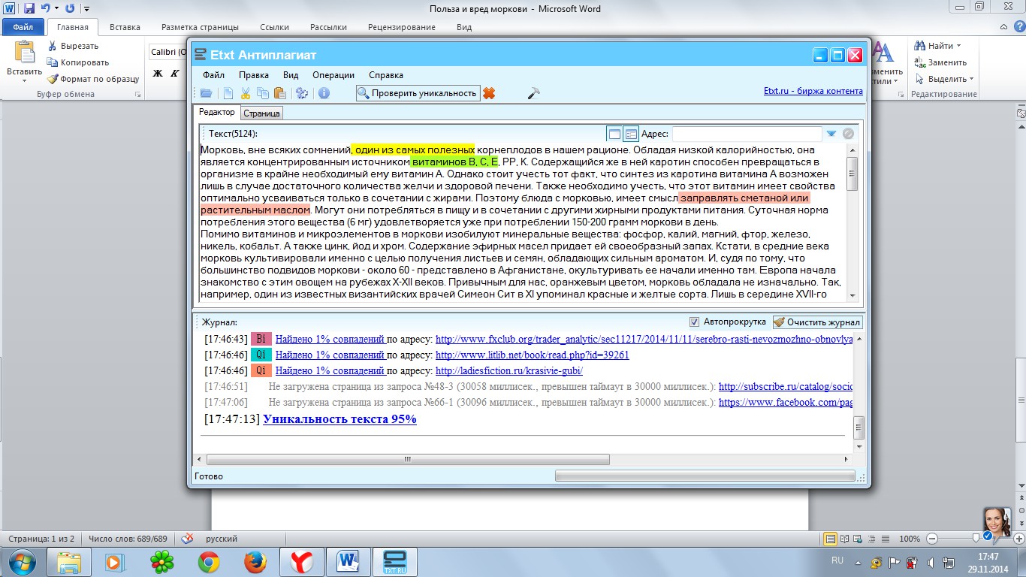
Task: Open the hammer tool icon in Etxt
Action: click(x=534, y=93)
